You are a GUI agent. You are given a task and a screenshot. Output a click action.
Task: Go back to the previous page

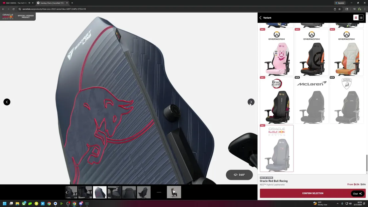[3, 9]
